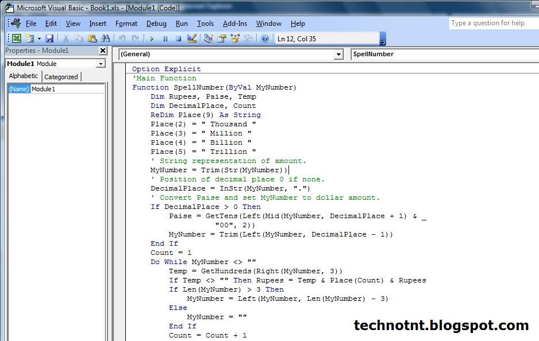Run the macro with green play icon
Image resolution: width=539 pixels, height=341 pixels.
(152, 38)
